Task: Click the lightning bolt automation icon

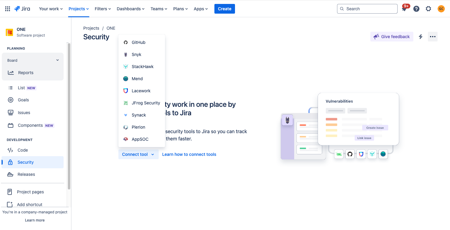Action: (x=421, y=37)
